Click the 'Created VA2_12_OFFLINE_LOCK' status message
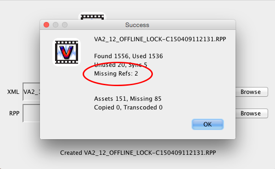The image size is (275, 169). 138,153
